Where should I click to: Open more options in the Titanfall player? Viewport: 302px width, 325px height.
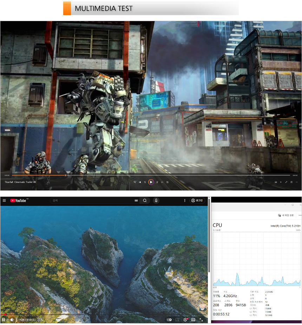(x=297, y=182)
